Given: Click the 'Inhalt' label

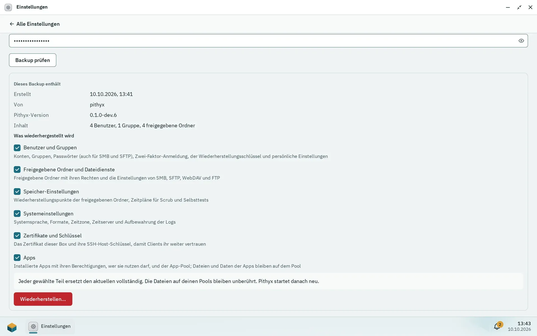Looking at the screenshot, I should (x=21, y=125).
